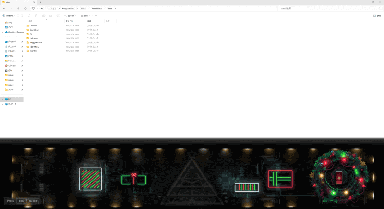Select ProgramData in the breadcrumb
Screen dimensions: 384x209
point(68,8)
